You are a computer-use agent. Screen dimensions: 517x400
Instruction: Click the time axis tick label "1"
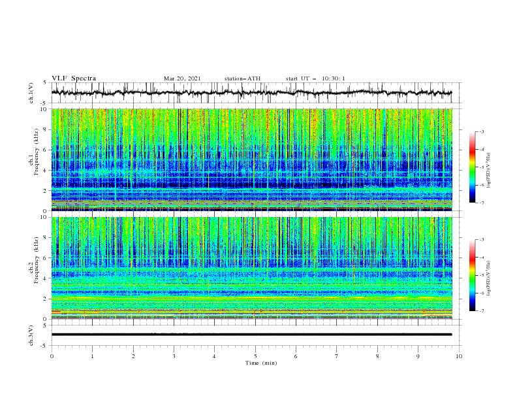point(92,356)
